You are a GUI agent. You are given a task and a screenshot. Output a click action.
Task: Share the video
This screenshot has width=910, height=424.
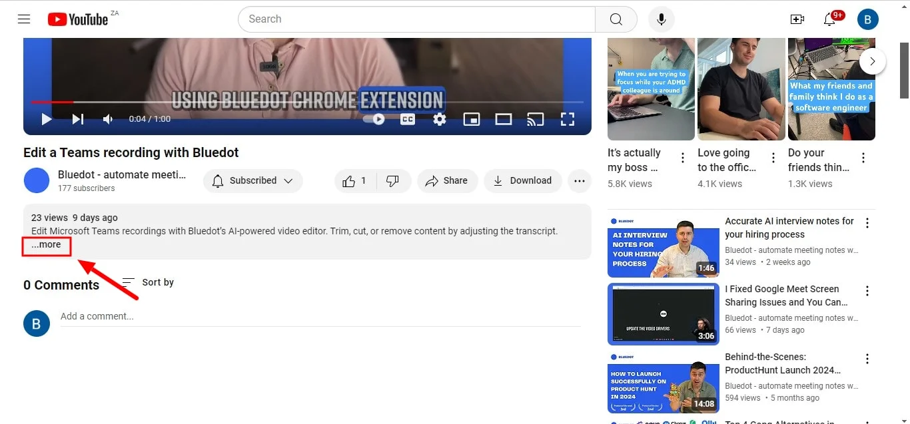[x=447, y=180]
